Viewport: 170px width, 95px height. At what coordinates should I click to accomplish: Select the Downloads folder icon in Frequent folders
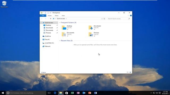(x=91, y=27)
